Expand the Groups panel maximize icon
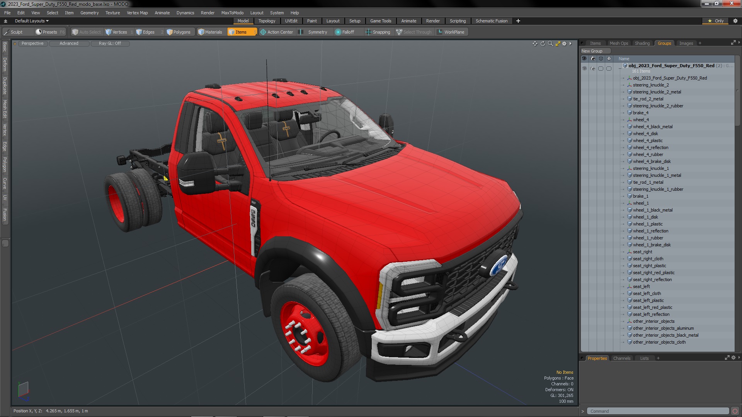Screen dimensions: 742x417 click(x=733, y=43)
